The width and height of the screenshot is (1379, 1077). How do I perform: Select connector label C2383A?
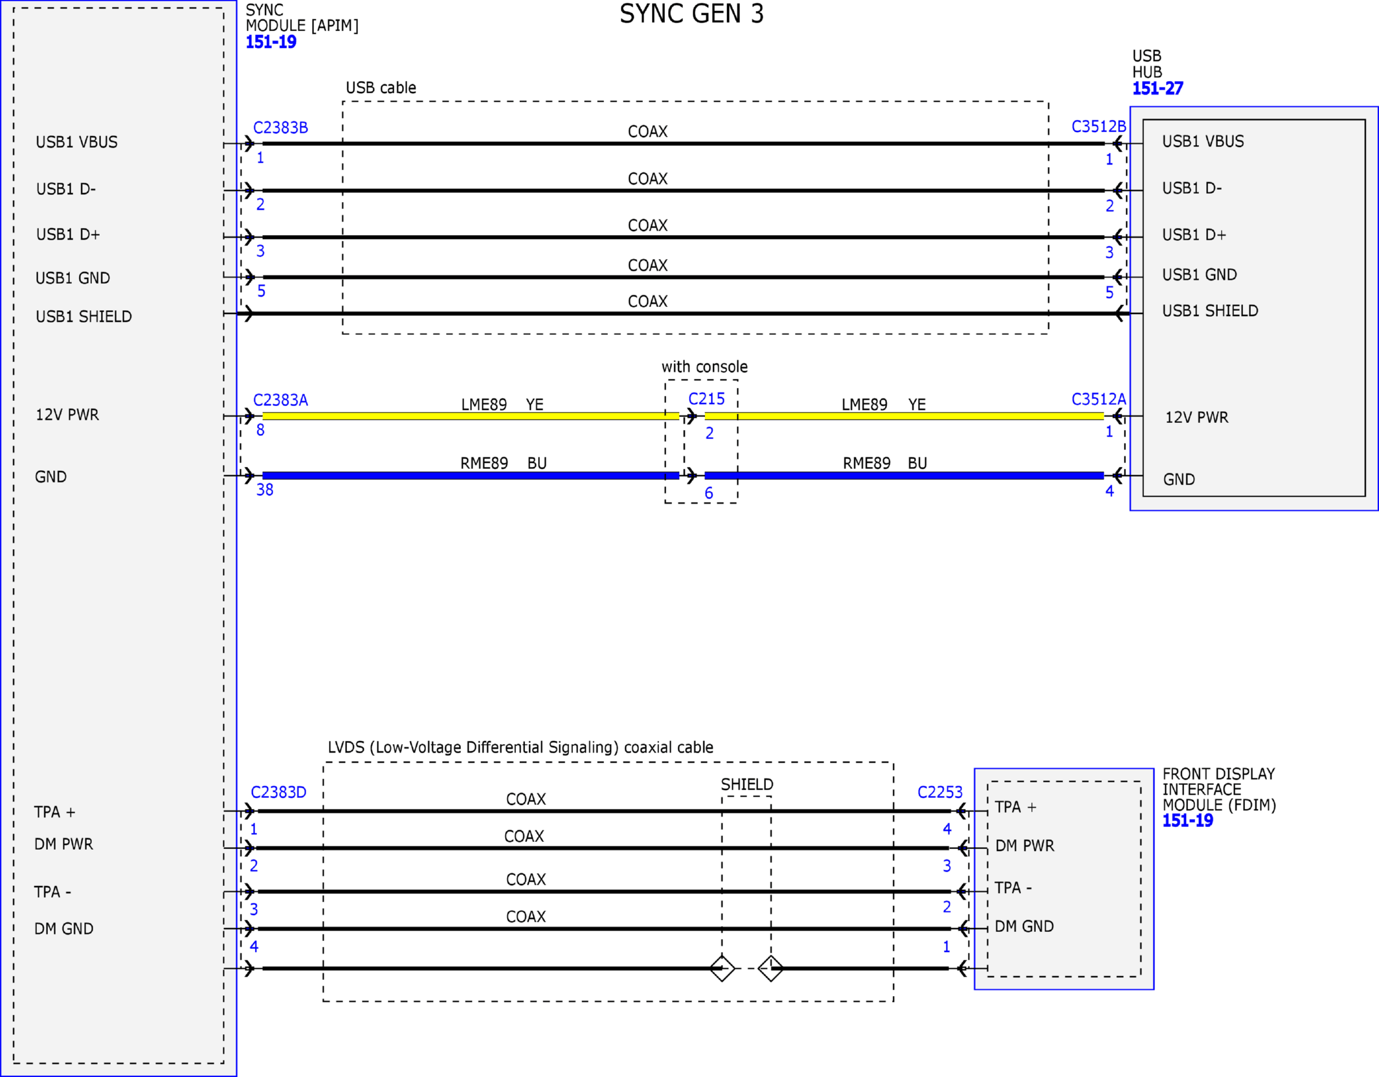280,400
